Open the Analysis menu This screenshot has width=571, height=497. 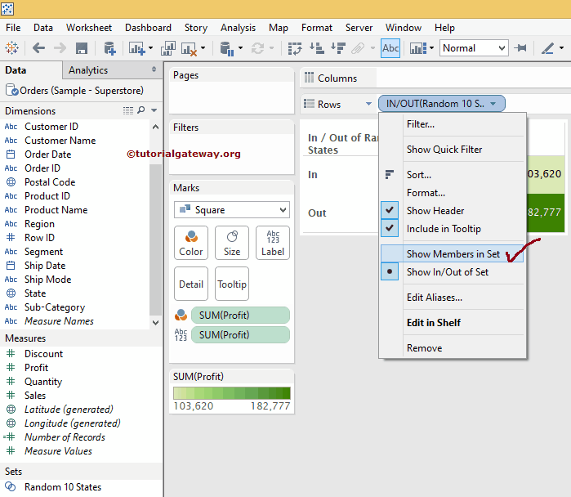pos(238,28)
